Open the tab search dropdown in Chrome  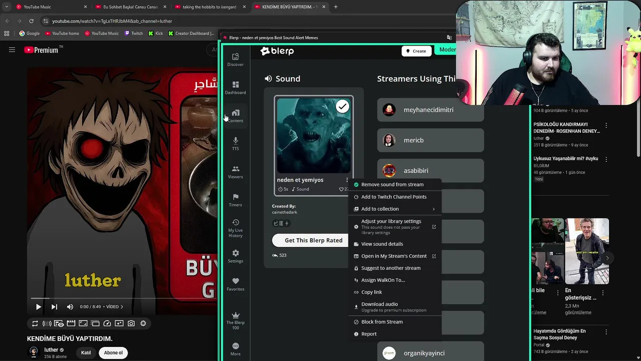coord(7,7)
